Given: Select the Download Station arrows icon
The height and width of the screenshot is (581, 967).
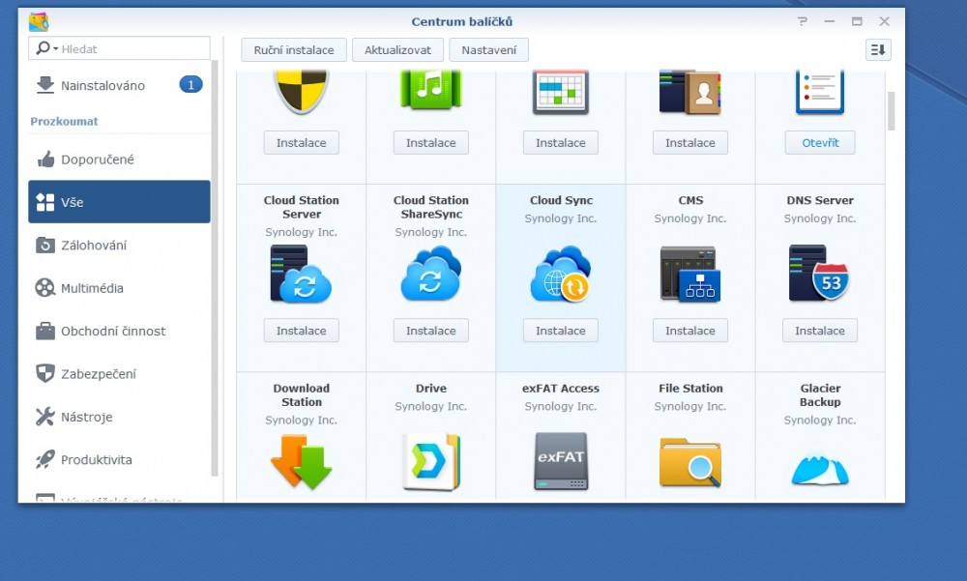Looking at the screenshot, I should 301,461.
